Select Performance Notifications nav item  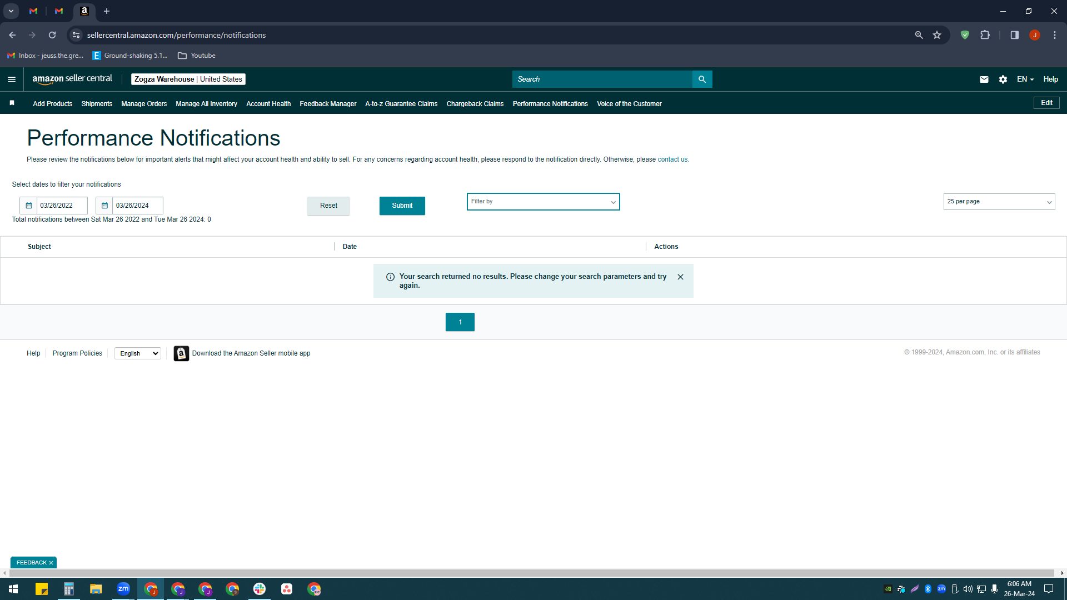550,104
